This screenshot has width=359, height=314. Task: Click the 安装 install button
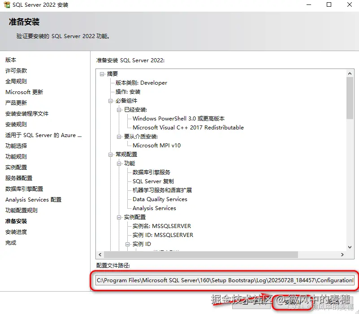[292, 303]
